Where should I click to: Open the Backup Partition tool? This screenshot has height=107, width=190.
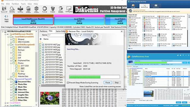[x=61, y=10]
